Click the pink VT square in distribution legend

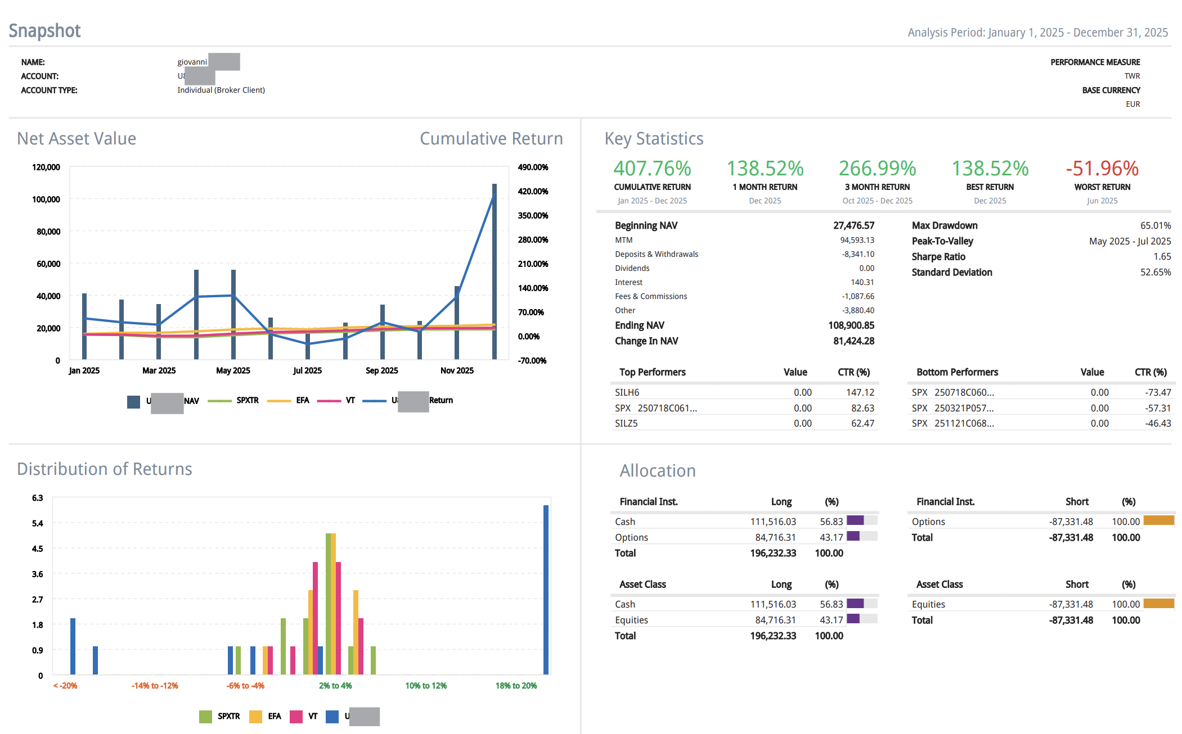tap(296, 717)
